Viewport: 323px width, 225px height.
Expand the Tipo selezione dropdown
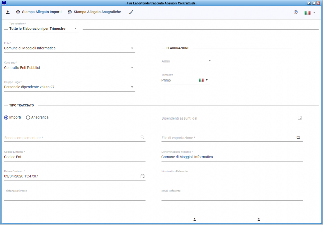coord(75,29)
